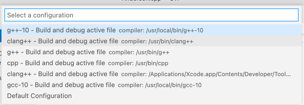Viewport: 304px width, 105px height.
Task: Click the 'cpp' label text in list
Action: tap(13, 63)
